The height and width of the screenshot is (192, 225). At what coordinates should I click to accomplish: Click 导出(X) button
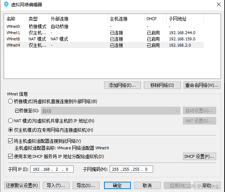86,185
